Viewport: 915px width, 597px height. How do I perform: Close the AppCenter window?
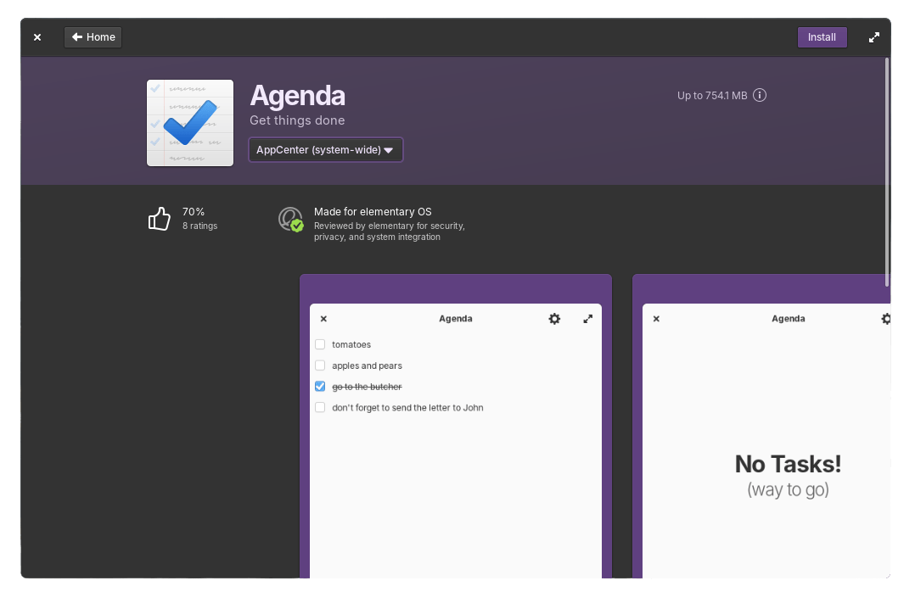click(x=37, y=37)
